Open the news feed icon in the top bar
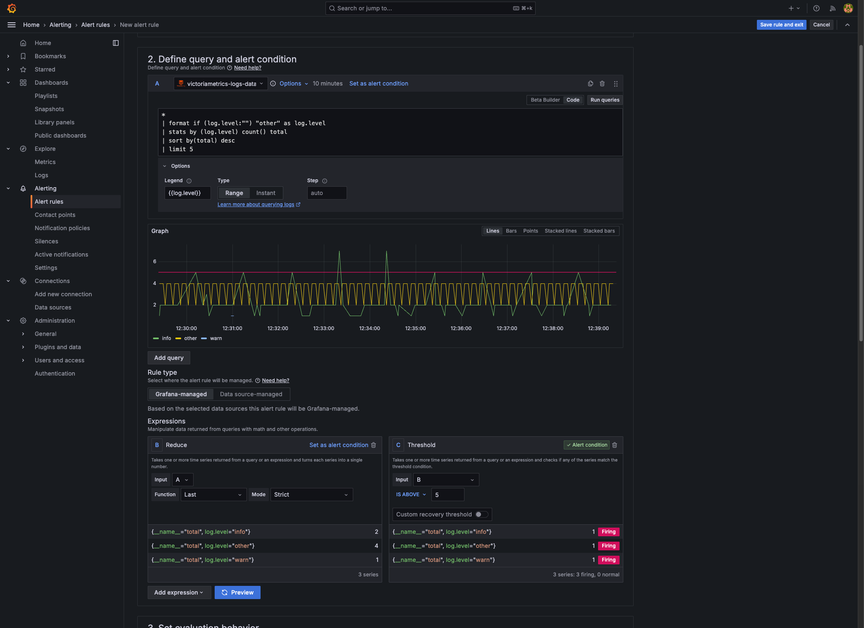Viewport: 864px width, 628px height. point(832,8)
